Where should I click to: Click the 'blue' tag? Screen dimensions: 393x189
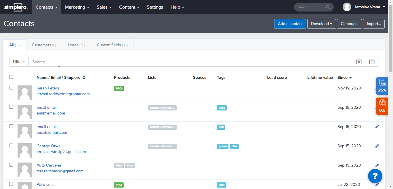point(234,146)
